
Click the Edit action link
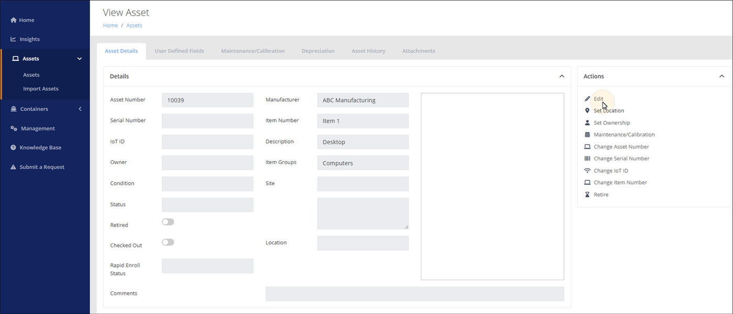coord(598,99)
